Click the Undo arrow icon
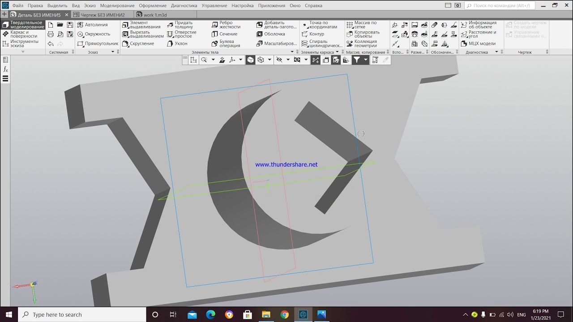The height and width of the screenshot is (322, 573). (51, 44)
